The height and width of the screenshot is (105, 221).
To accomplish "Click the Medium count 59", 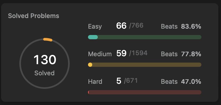I will tap(121, 53).
